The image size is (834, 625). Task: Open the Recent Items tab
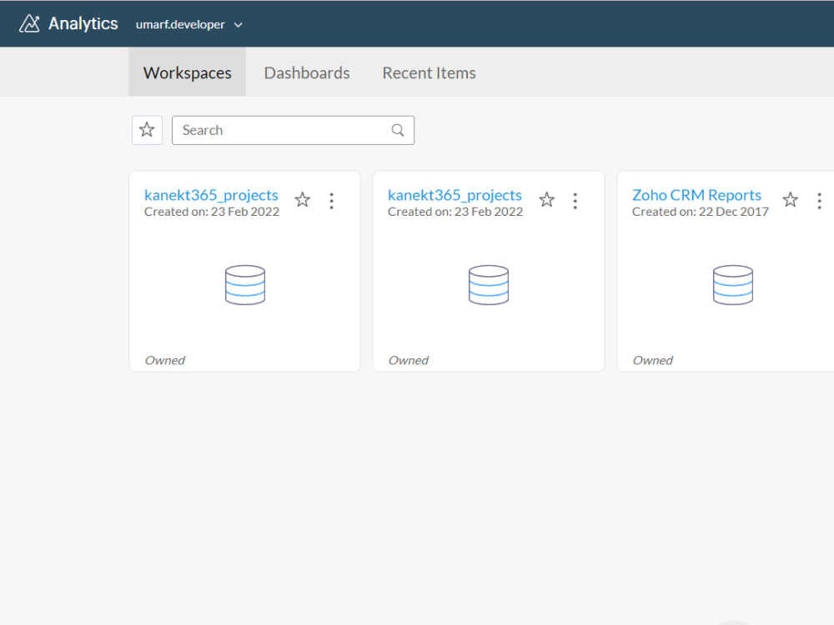point(429,73)
